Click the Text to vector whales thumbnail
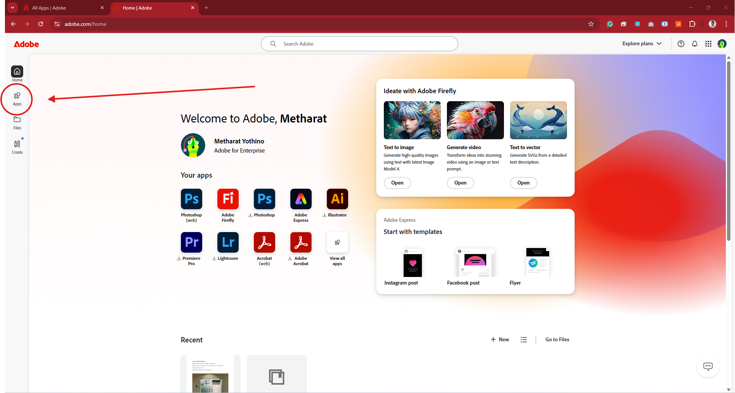 539,120
